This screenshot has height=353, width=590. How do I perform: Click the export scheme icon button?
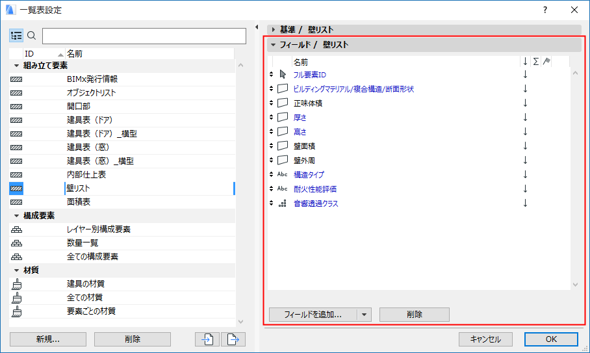tap(233, 339)
